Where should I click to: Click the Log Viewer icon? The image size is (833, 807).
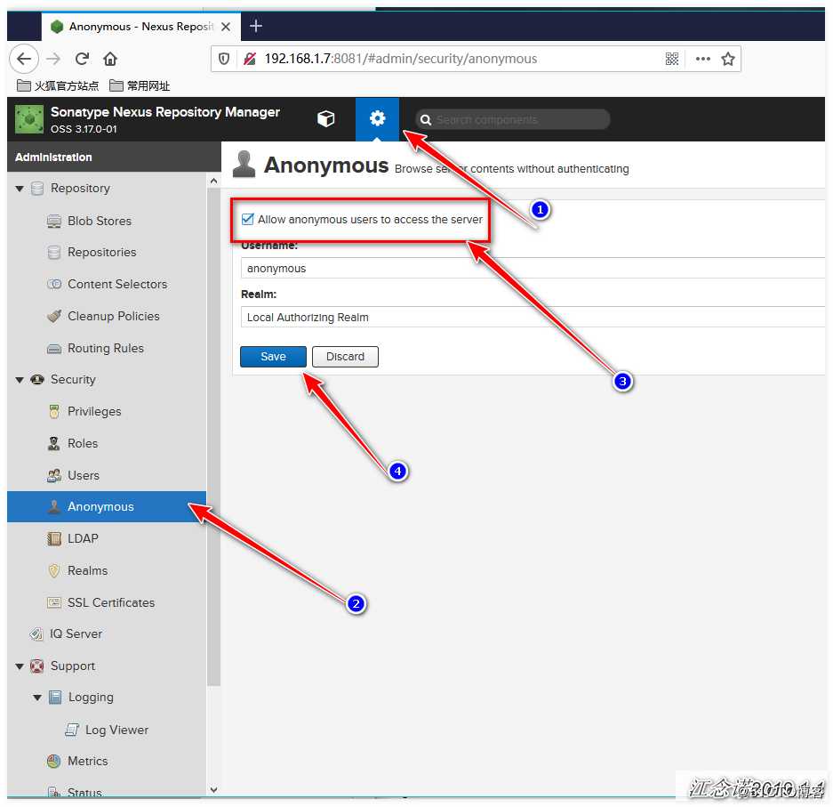tap(72, 730)
